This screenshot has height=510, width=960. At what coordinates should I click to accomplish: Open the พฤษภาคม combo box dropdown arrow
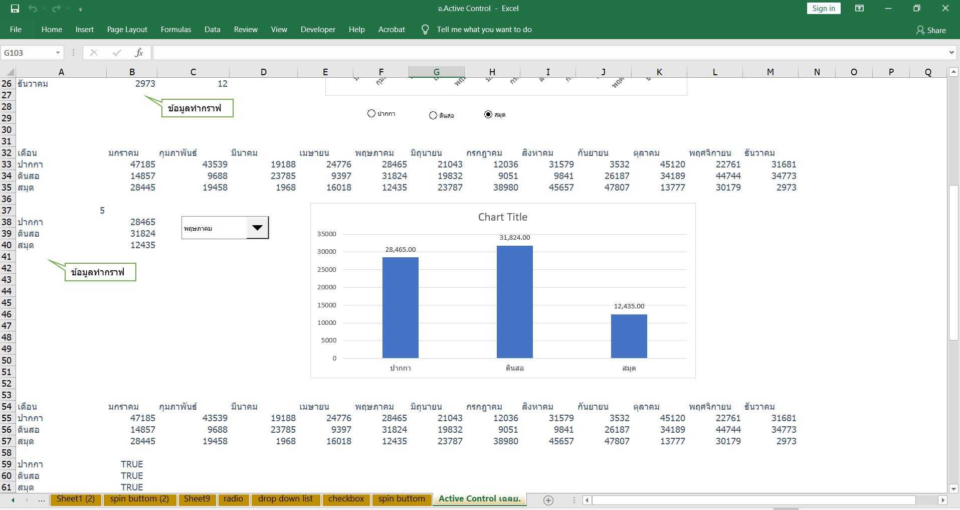[x=258, y=228]
